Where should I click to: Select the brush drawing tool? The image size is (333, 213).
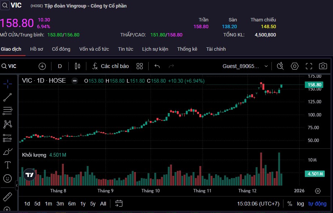(8, 152)
